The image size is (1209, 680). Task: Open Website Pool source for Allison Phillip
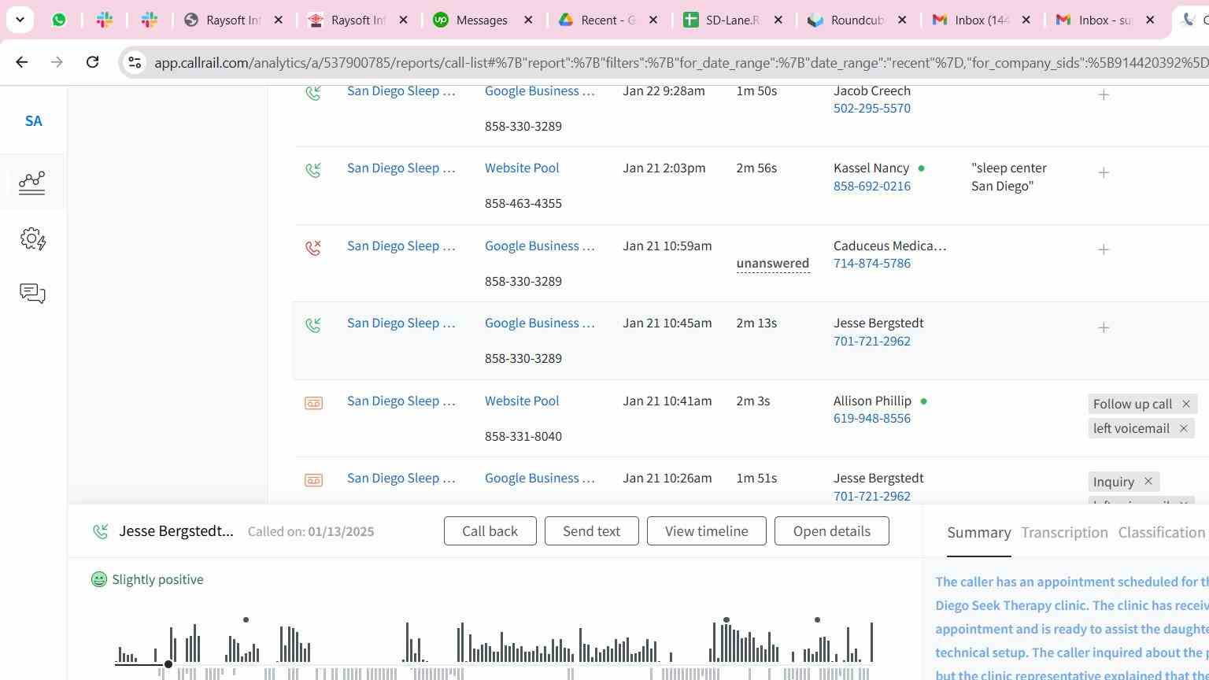point(522,401)
